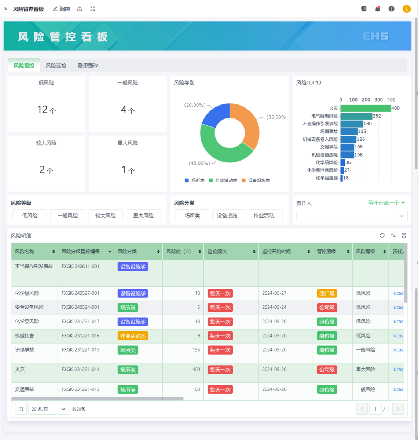Click the 重大风险 1个 summary card
Viewport: 418px width, 440px height.
pyautogui.click(x=128, y=164)
